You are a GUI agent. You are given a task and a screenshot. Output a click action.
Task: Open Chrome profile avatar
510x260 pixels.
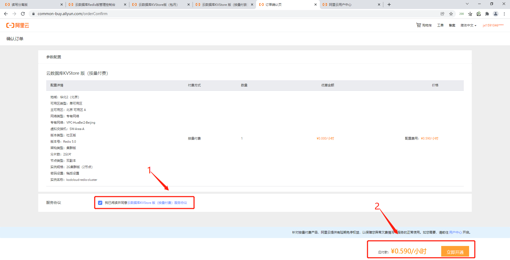pos(496,14)
